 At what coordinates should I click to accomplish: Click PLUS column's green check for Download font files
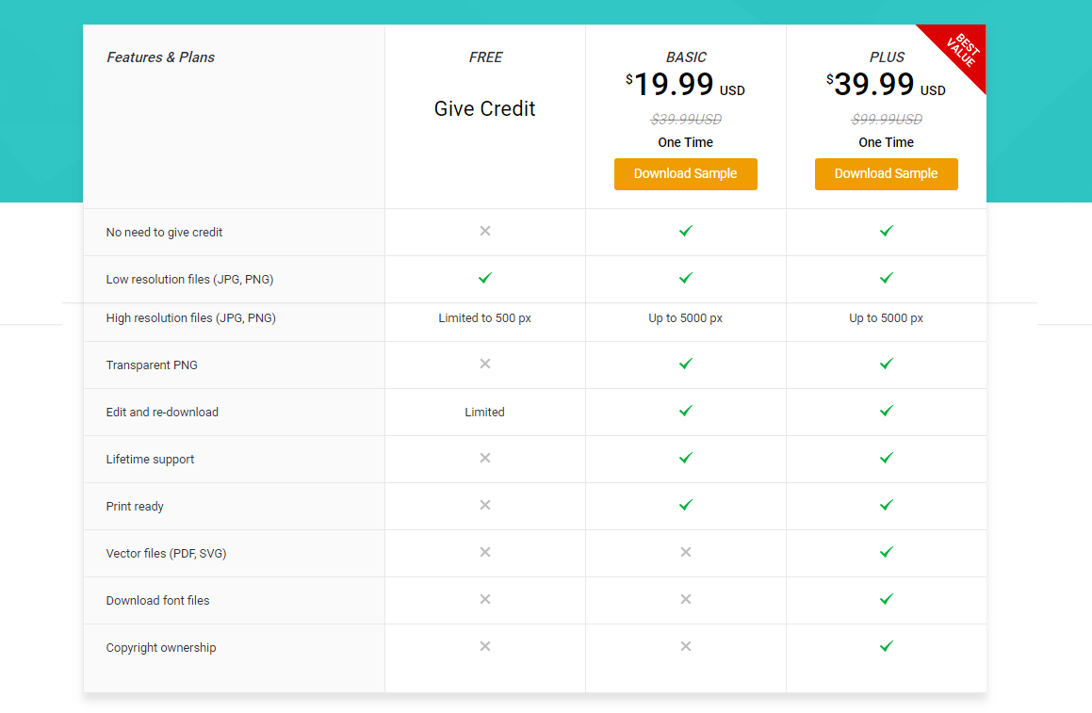coord(886,600)
